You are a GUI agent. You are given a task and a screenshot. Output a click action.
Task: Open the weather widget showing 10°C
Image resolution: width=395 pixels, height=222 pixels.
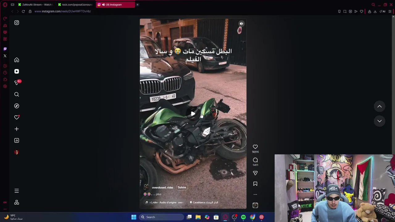(13, 217)
